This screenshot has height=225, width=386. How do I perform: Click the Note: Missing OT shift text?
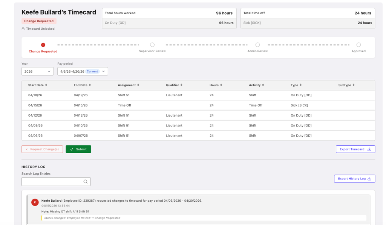pyautogui.click(x=65, y=211)
